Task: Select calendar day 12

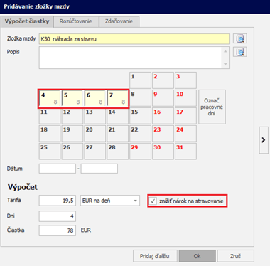Action: pos(72,116)
